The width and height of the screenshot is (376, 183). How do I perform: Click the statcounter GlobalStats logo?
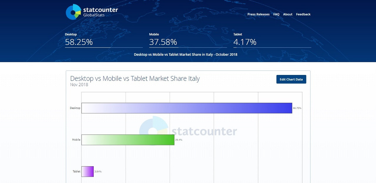pos(92,12)
